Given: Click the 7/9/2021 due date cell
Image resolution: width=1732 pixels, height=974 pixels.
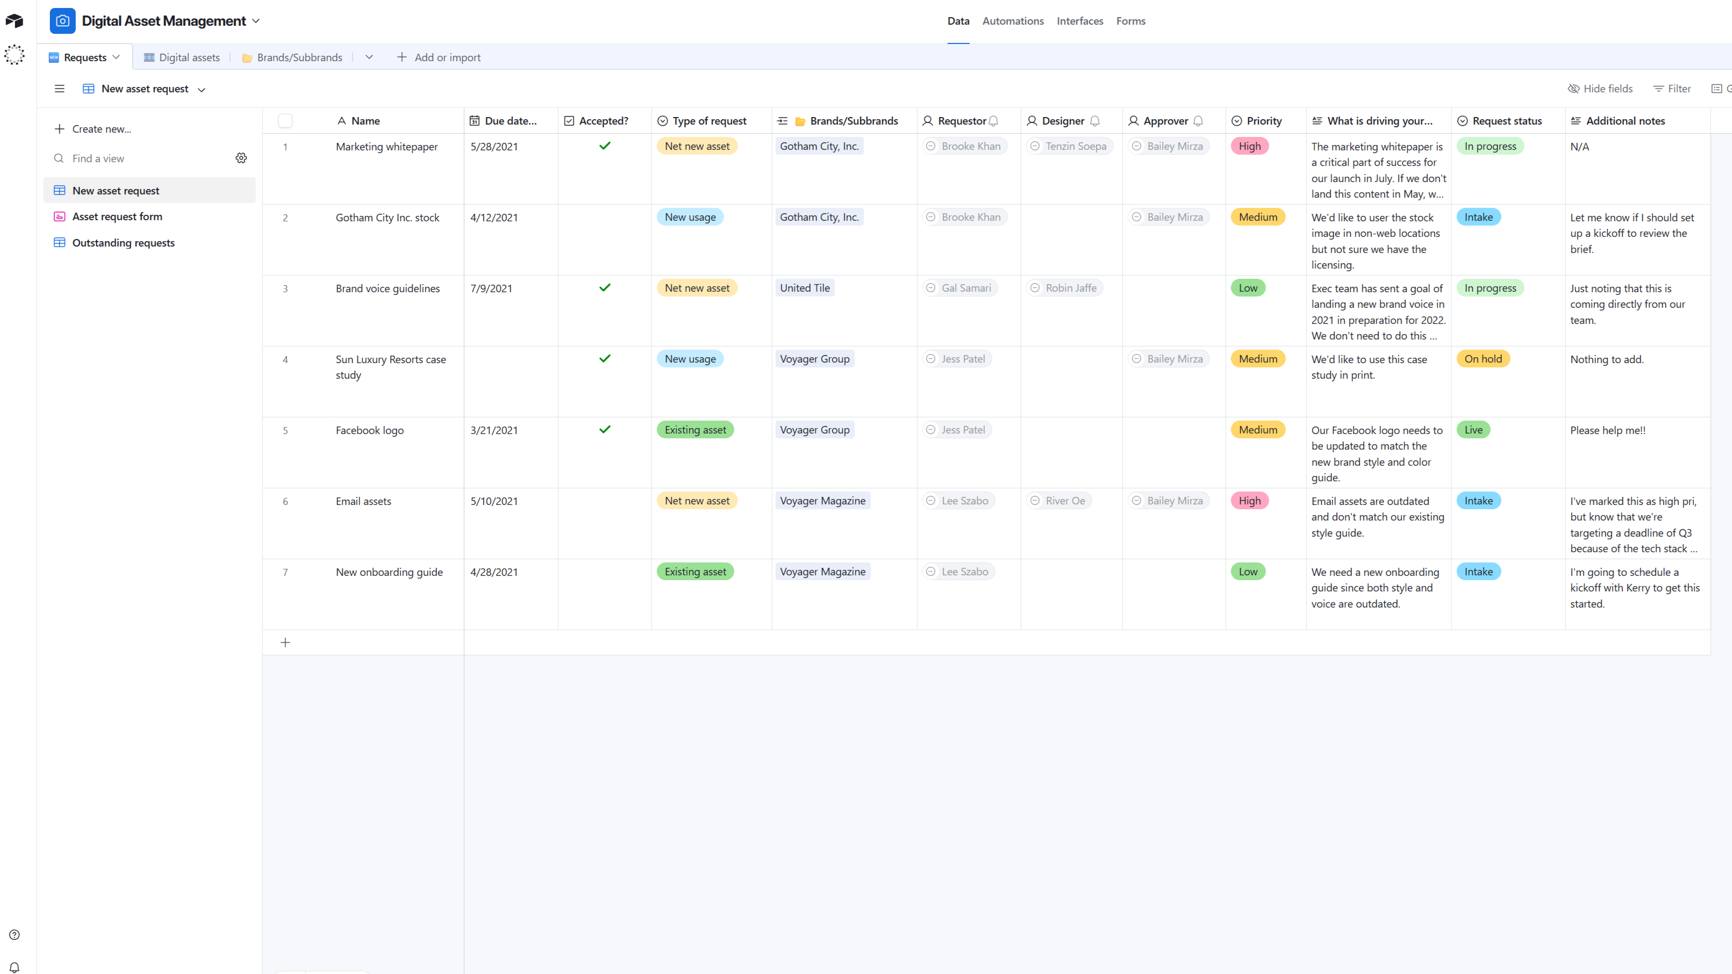Looking at the screenshot, I should pos(510,311).
